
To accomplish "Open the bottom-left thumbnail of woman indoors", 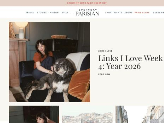I will (x=34, y=114).
